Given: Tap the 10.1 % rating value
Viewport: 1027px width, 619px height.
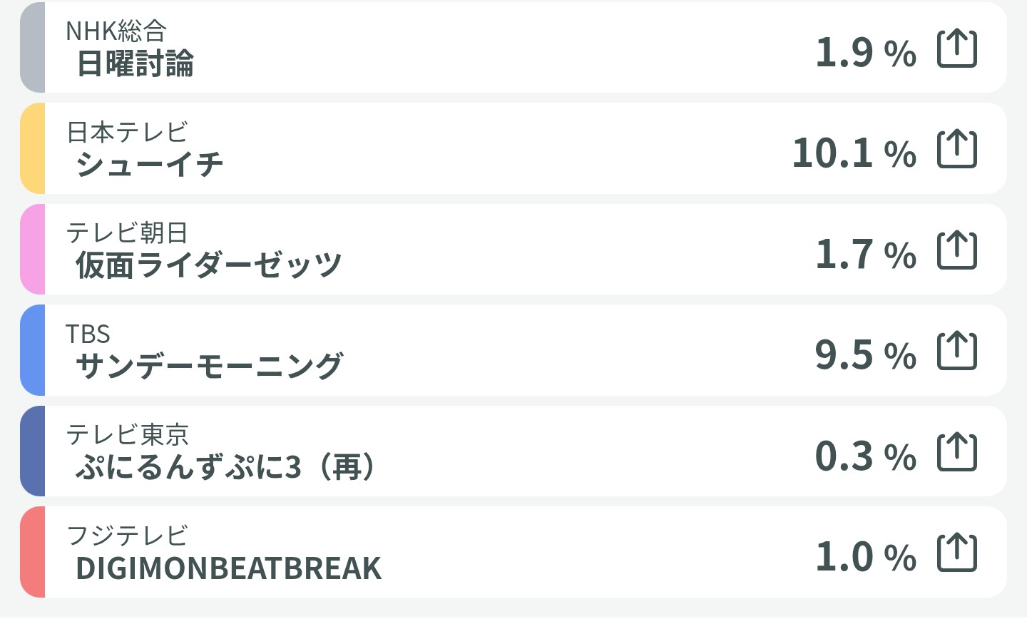Looking at the screenshot, I should (854, 153).
